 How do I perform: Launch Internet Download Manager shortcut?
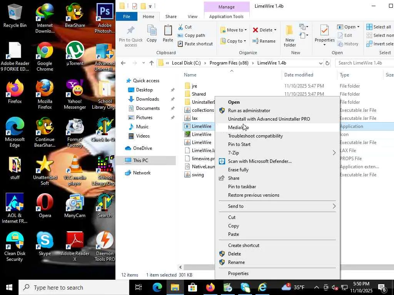coord(45,18)
